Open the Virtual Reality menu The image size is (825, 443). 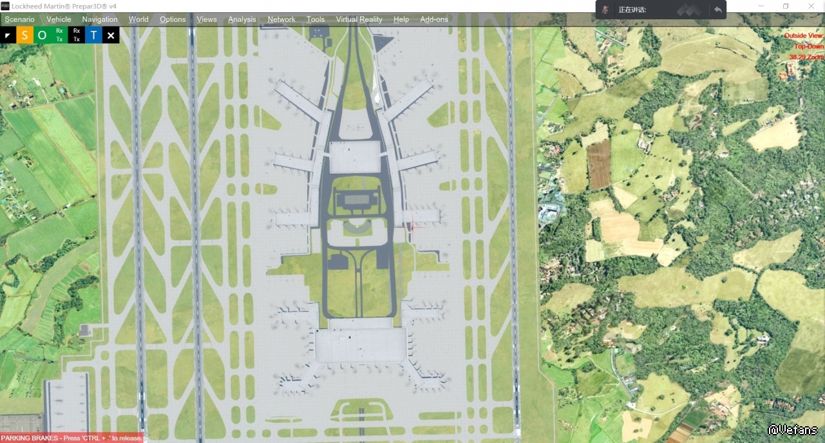coord(359,19)
